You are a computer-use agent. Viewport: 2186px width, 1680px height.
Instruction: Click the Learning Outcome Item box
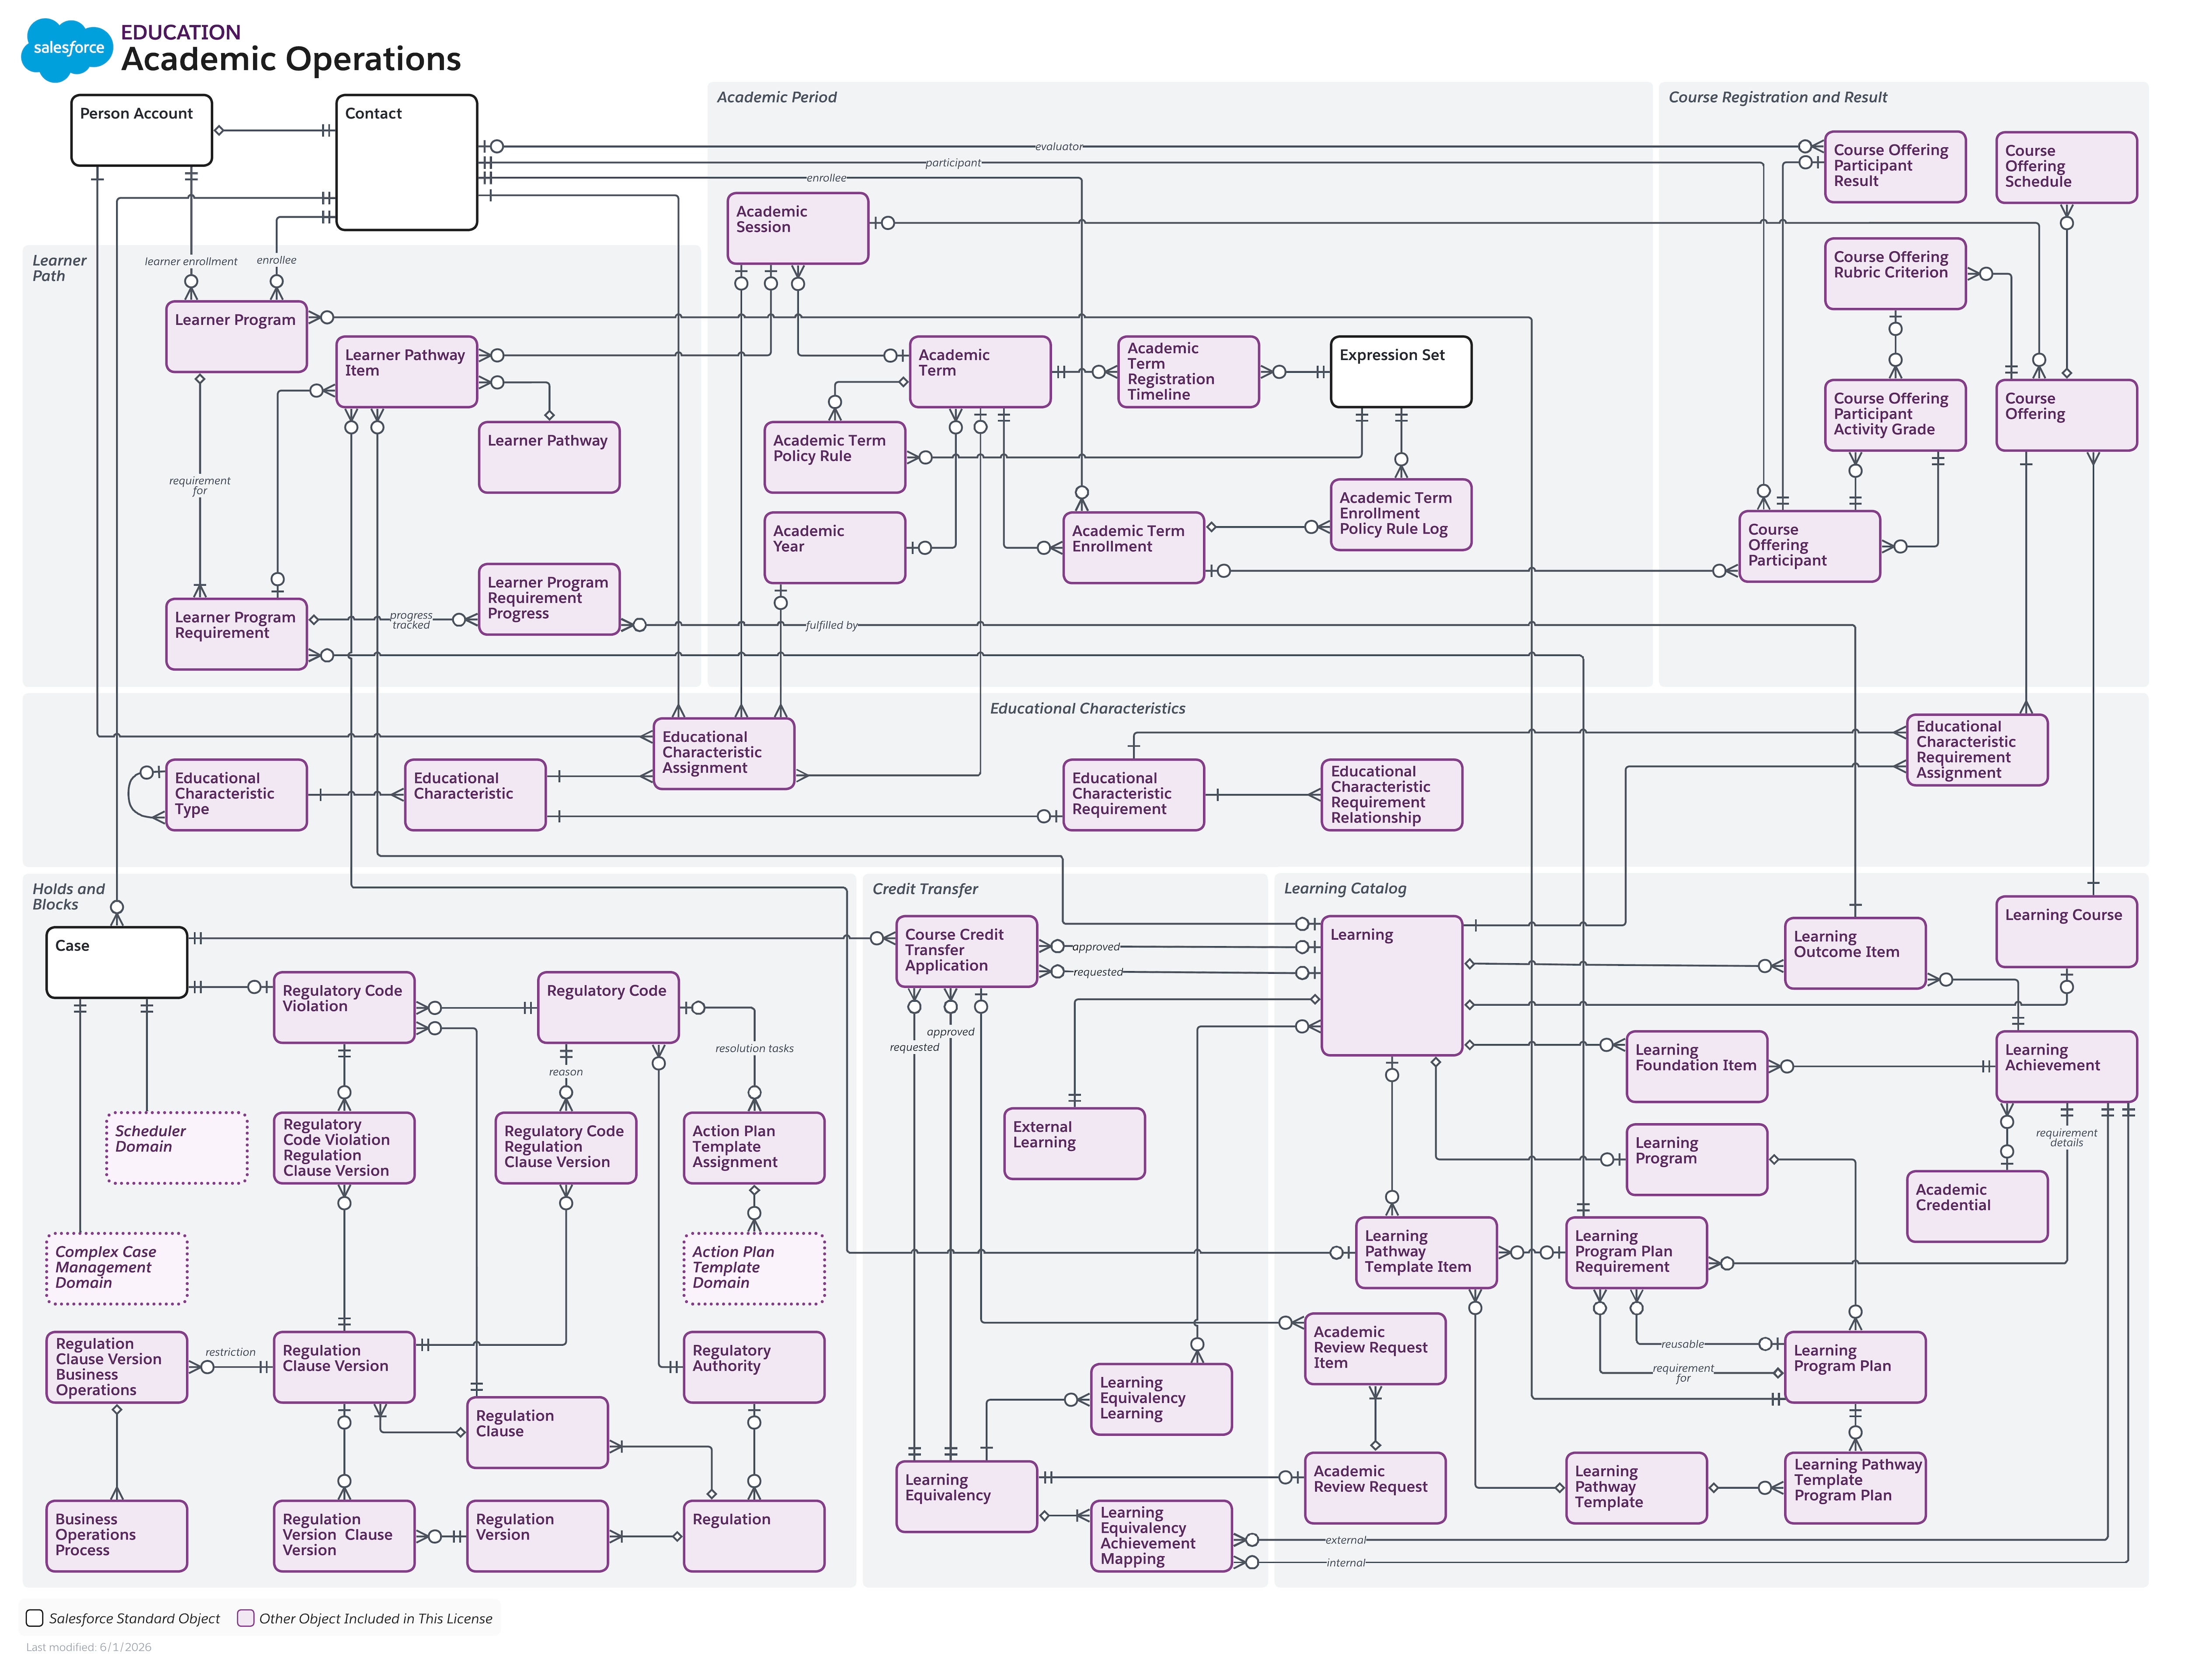pyautogui.click(x=1855, y=954)
